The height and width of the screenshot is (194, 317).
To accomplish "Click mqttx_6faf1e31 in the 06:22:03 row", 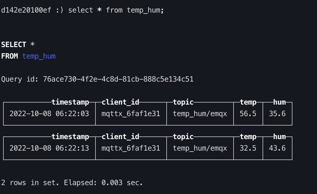I will 131,114.
